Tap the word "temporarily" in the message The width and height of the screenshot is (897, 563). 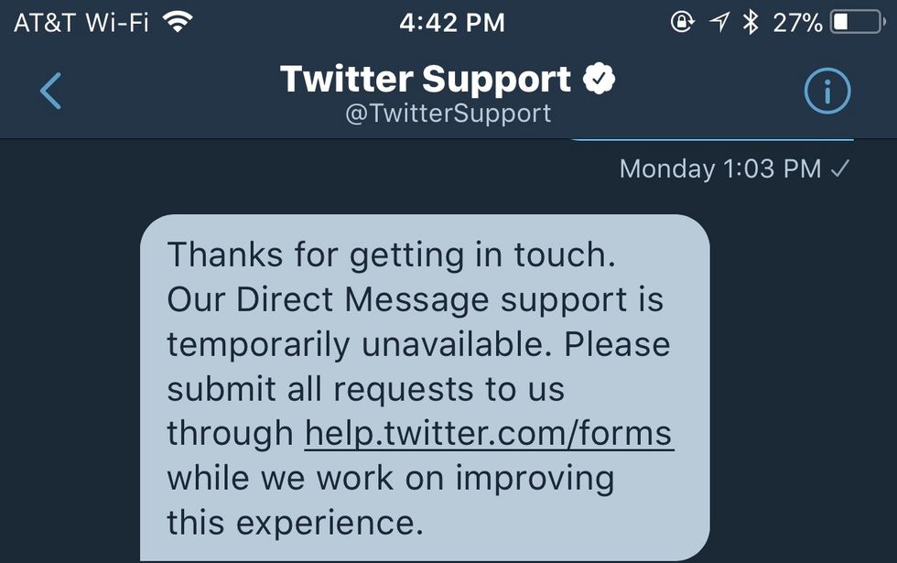click(257, 344)
